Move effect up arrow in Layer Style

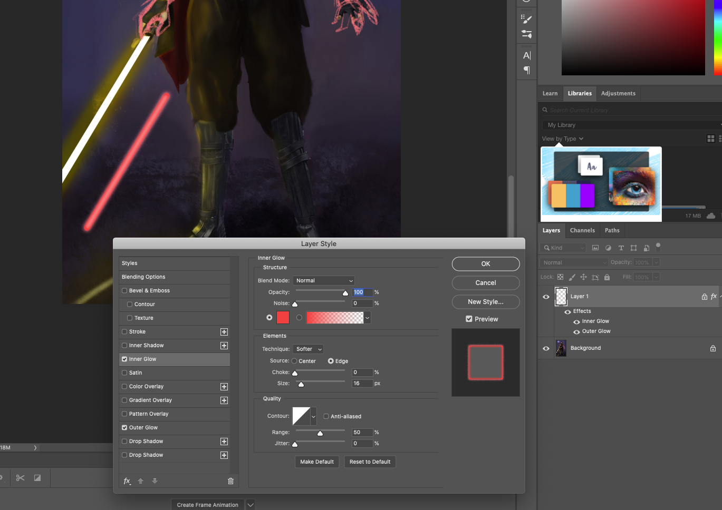(140, 481)
